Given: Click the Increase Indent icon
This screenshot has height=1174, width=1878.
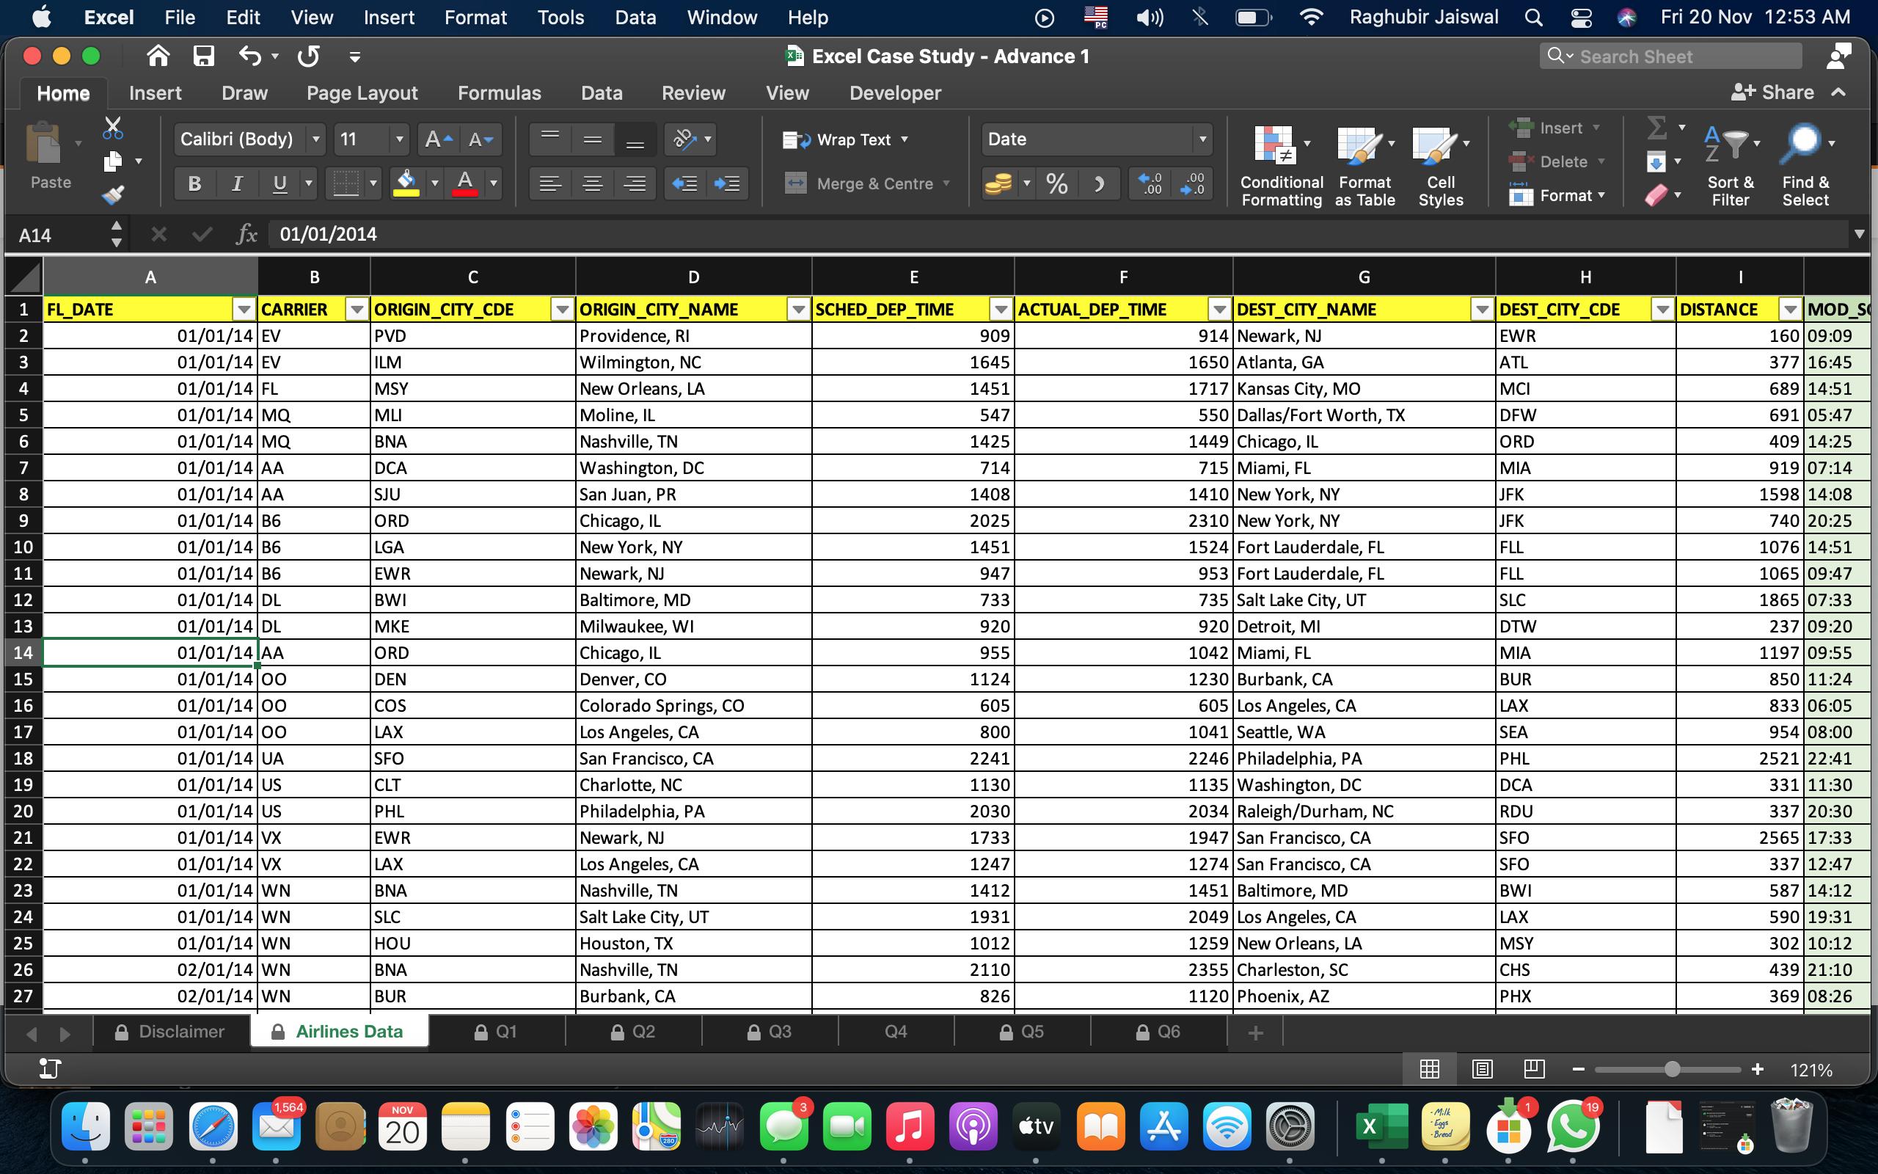Looking at the screenshot, I should pos(727,184).
